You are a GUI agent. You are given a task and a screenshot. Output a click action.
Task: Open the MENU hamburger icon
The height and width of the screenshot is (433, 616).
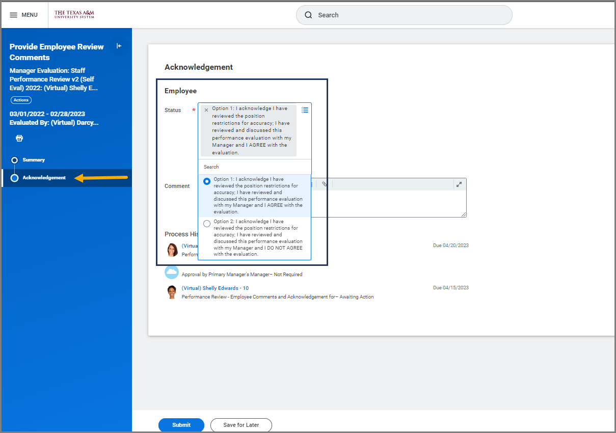click(13, 15)
